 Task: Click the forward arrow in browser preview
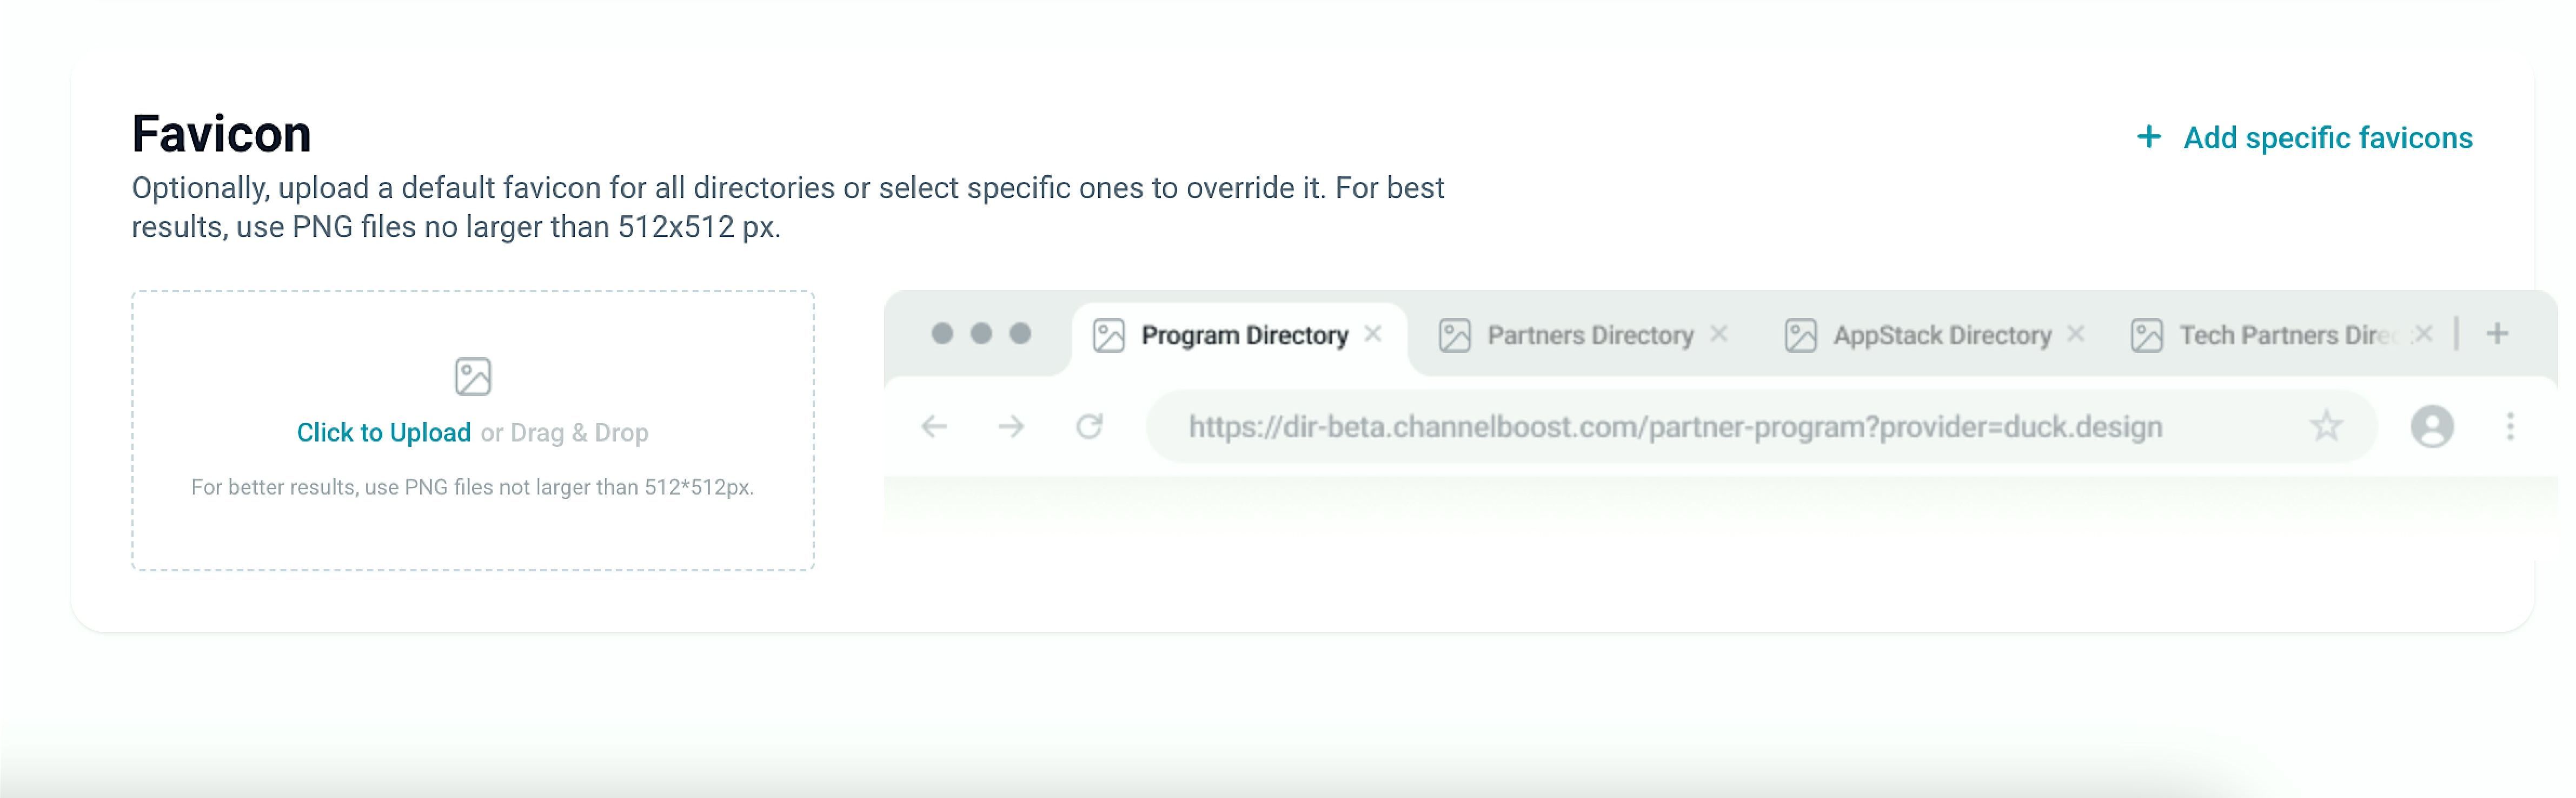tap(1011, 427)
